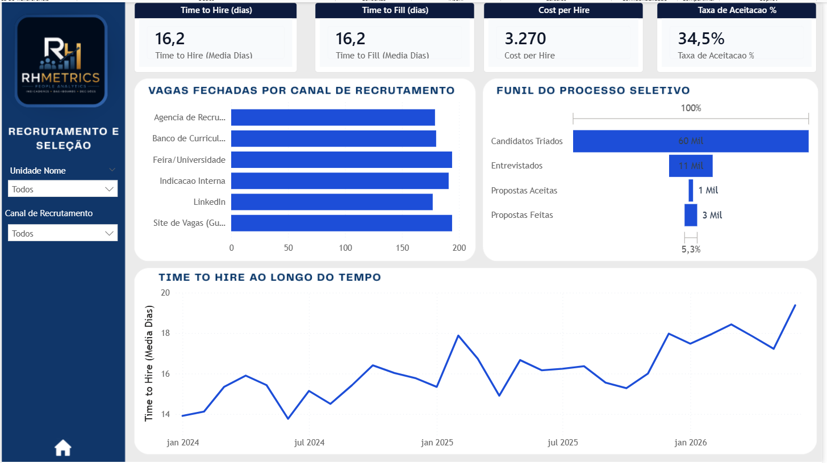Click the 200 tick on the bar chart axis

click(x=459, y=248)
